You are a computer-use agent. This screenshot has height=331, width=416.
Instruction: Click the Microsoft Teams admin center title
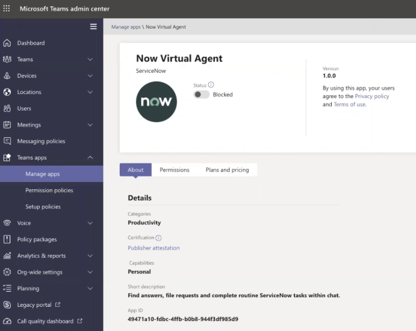click(65, 9)
